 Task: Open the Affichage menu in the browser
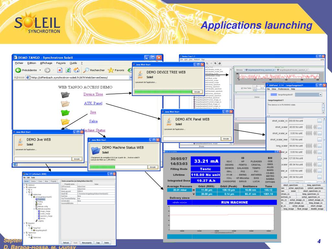[x=46, y=63]
